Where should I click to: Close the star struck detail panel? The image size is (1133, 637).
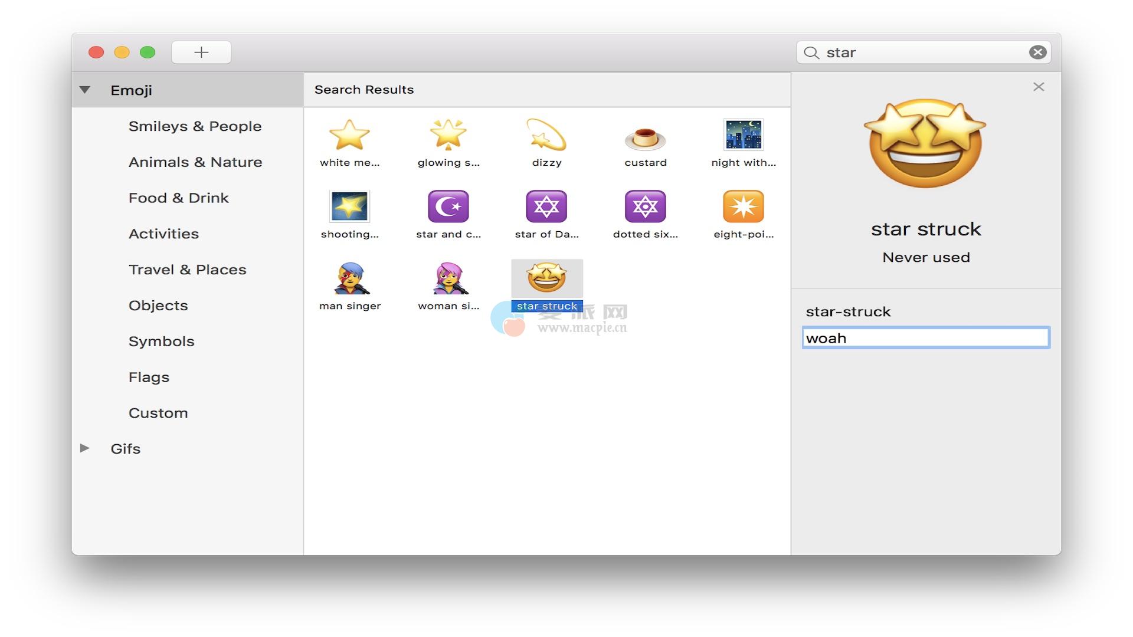1039,87
